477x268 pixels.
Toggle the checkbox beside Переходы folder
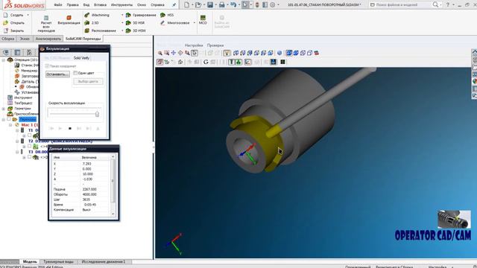pos(9,119)
